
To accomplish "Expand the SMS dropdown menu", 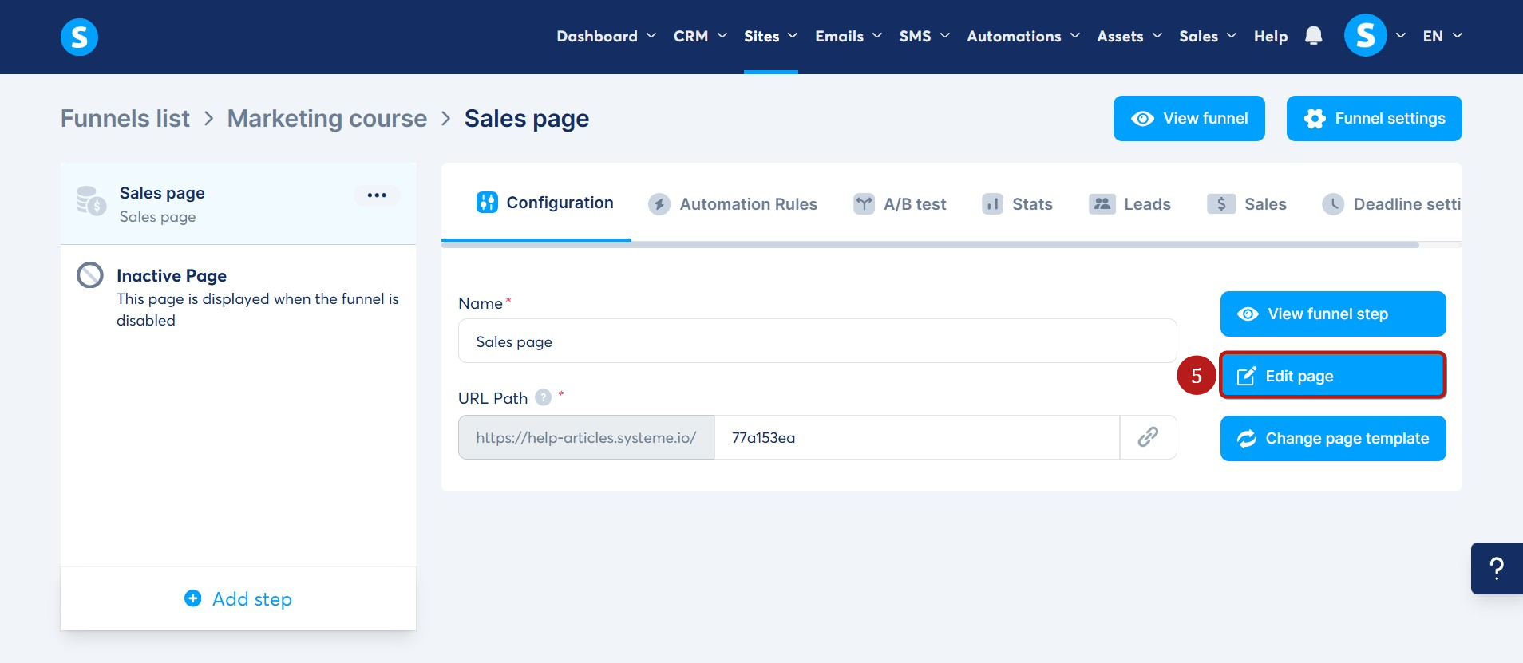I will pos(924,36).
